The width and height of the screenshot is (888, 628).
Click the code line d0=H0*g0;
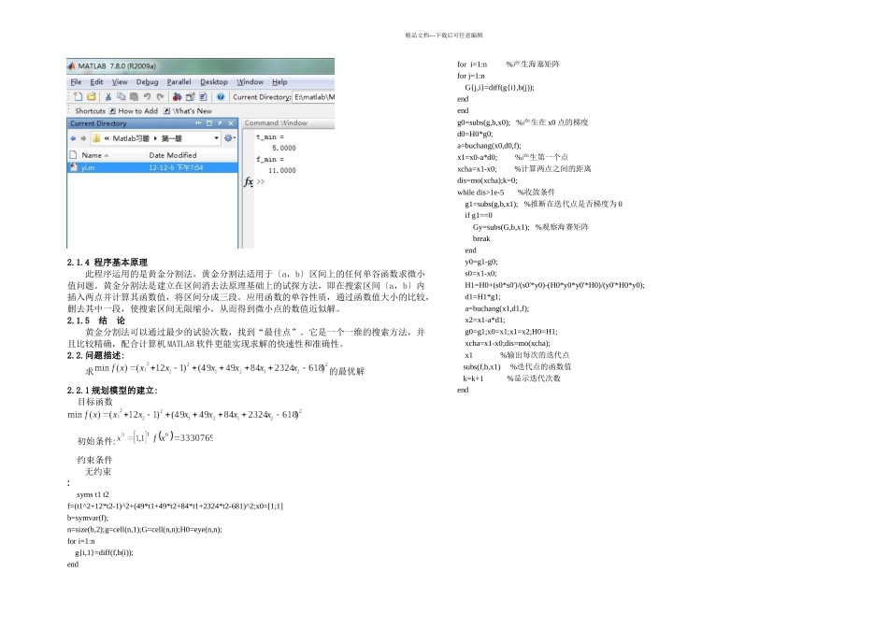pyautogui.click(x=475, y=134)
